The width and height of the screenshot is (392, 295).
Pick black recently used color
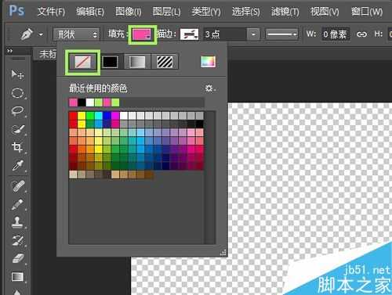pyautogui.click(x=82, y=103)
